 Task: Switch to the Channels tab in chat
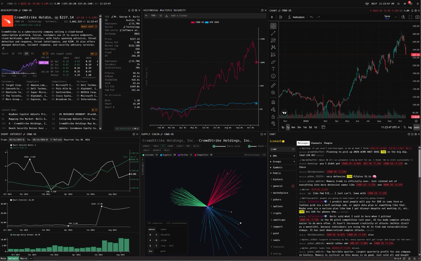tap(316, 143)
